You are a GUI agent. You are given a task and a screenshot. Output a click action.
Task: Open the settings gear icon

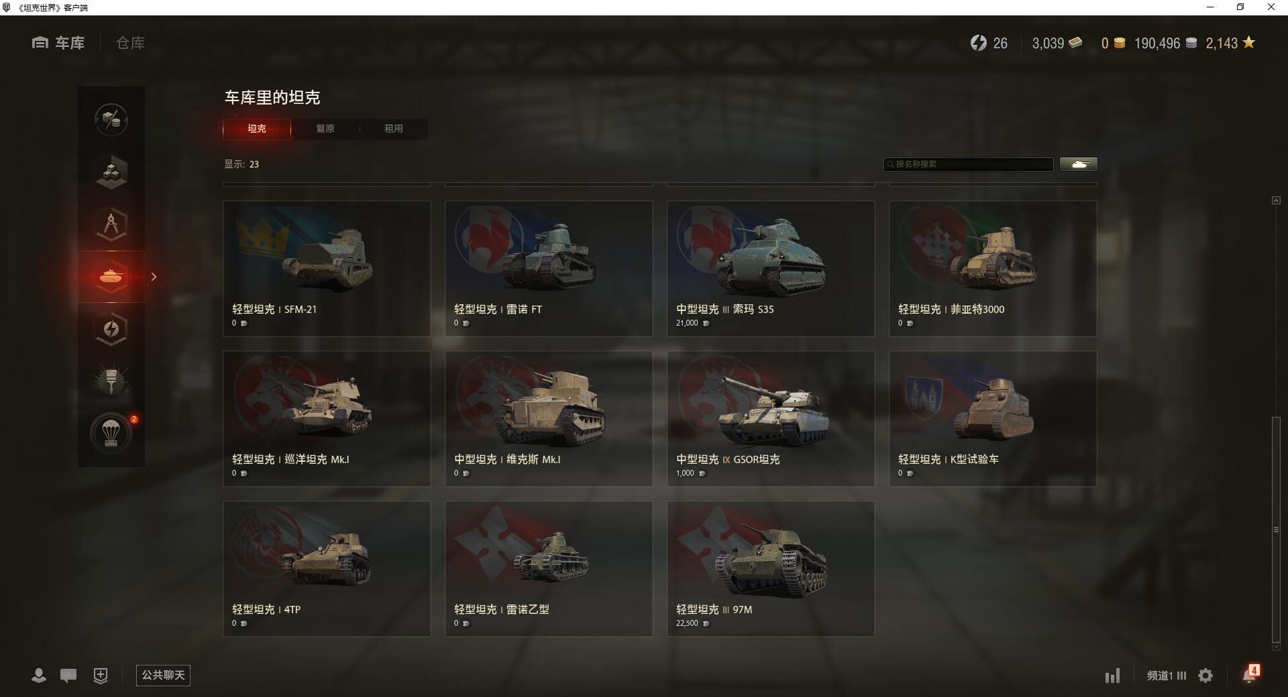[1205, 676]
